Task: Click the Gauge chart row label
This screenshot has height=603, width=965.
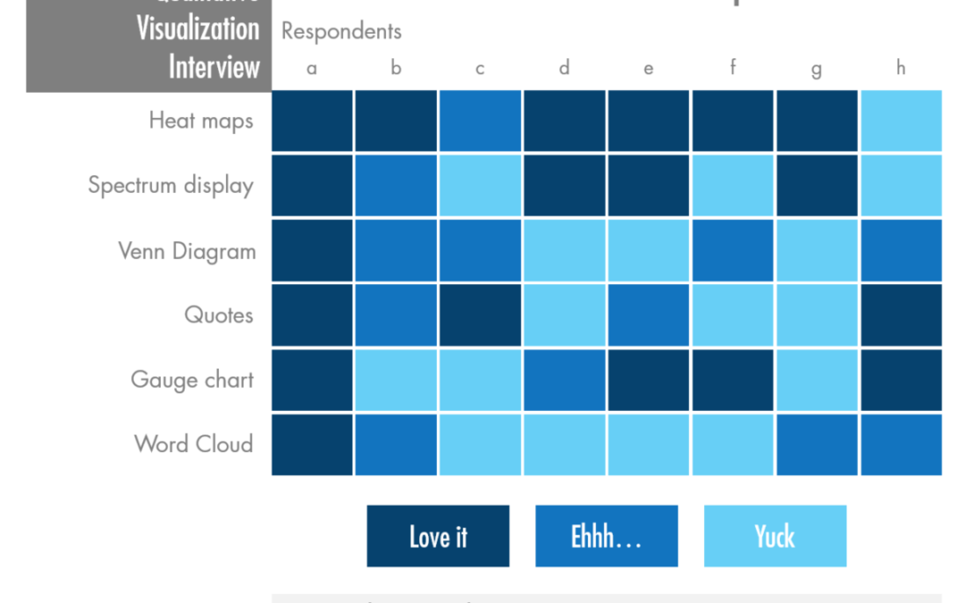Action: point(192,381)
